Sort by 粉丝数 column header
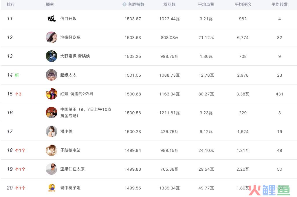The image size is (297, 197). (x=169, y=4)
